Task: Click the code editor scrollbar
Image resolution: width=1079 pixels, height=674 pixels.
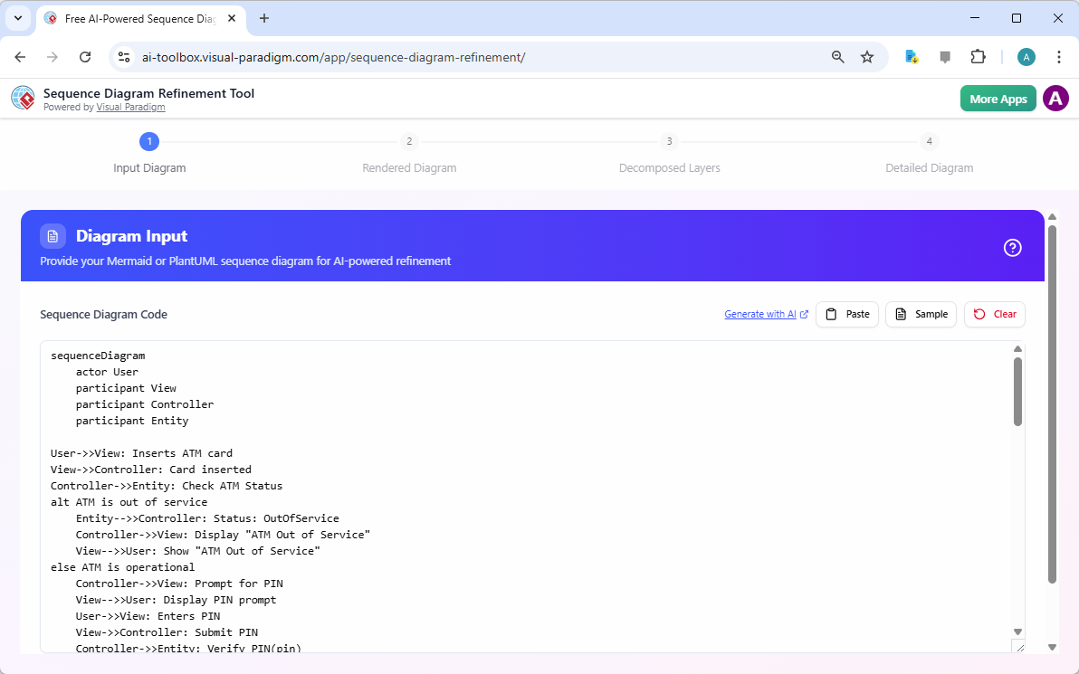Action: click(1017, 389)
